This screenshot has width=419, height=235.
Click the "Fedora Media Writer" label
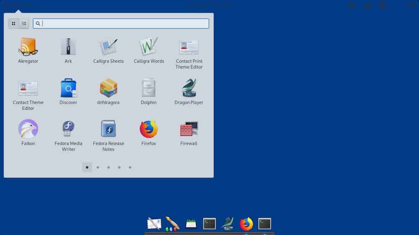68,146
